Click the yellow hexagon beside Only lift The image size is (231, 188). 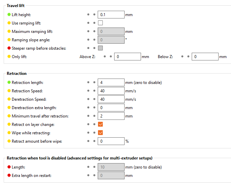click(x=9, y=56)
